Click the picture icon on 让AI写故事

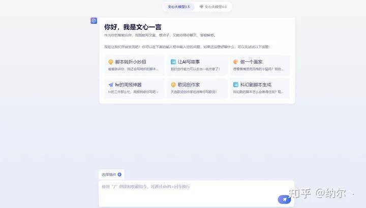point(173,62)
